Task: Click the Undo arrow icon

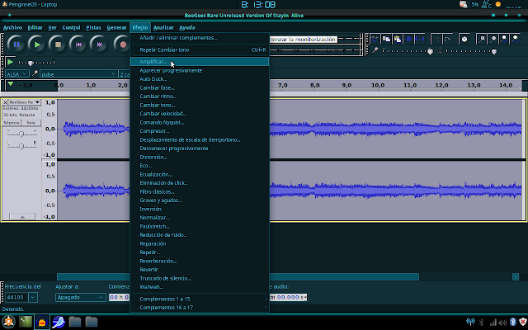Action: click(x=436, y=39)
